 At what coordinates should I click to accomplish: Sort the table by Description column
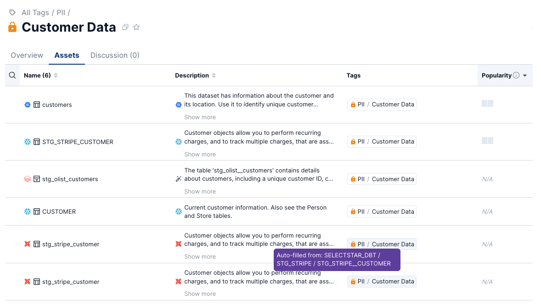tap(214, 75)
